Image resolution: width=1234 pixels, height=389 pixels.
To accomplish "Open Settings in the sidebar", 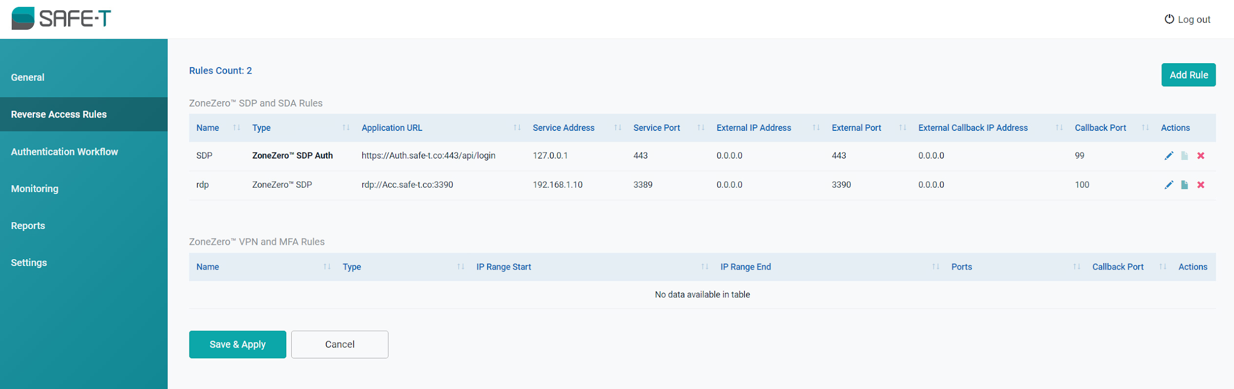I will 29,263.
